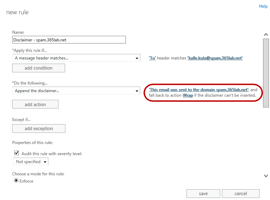Edit the disclaimer text 'This email was sent' link
The image size is (270, 200).
198,90
